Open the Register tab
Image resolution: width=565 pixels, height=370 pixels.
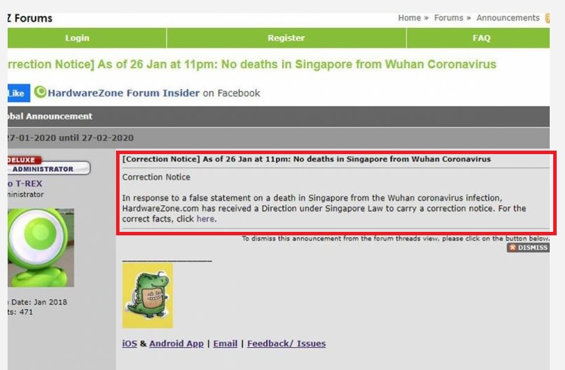[286, 38]
